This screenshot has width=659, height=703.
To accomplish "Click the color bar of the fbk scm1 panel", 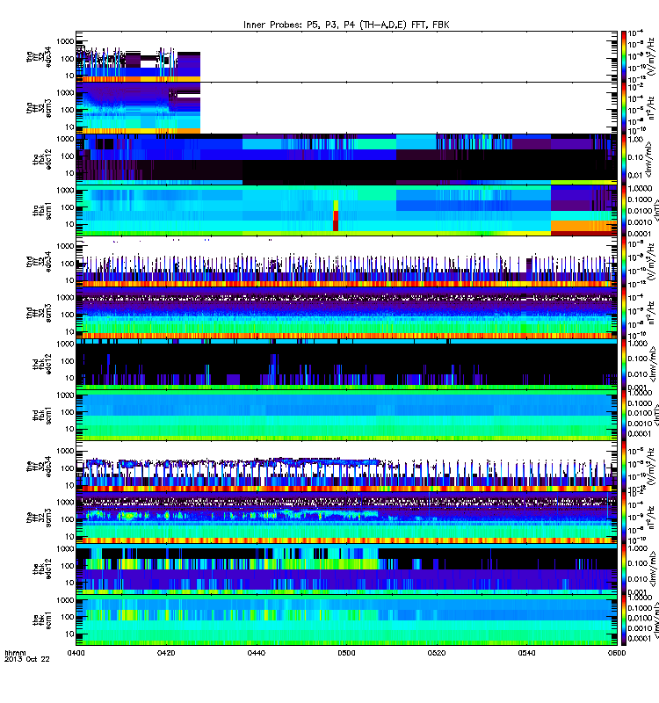I will (x=624, y=620).
